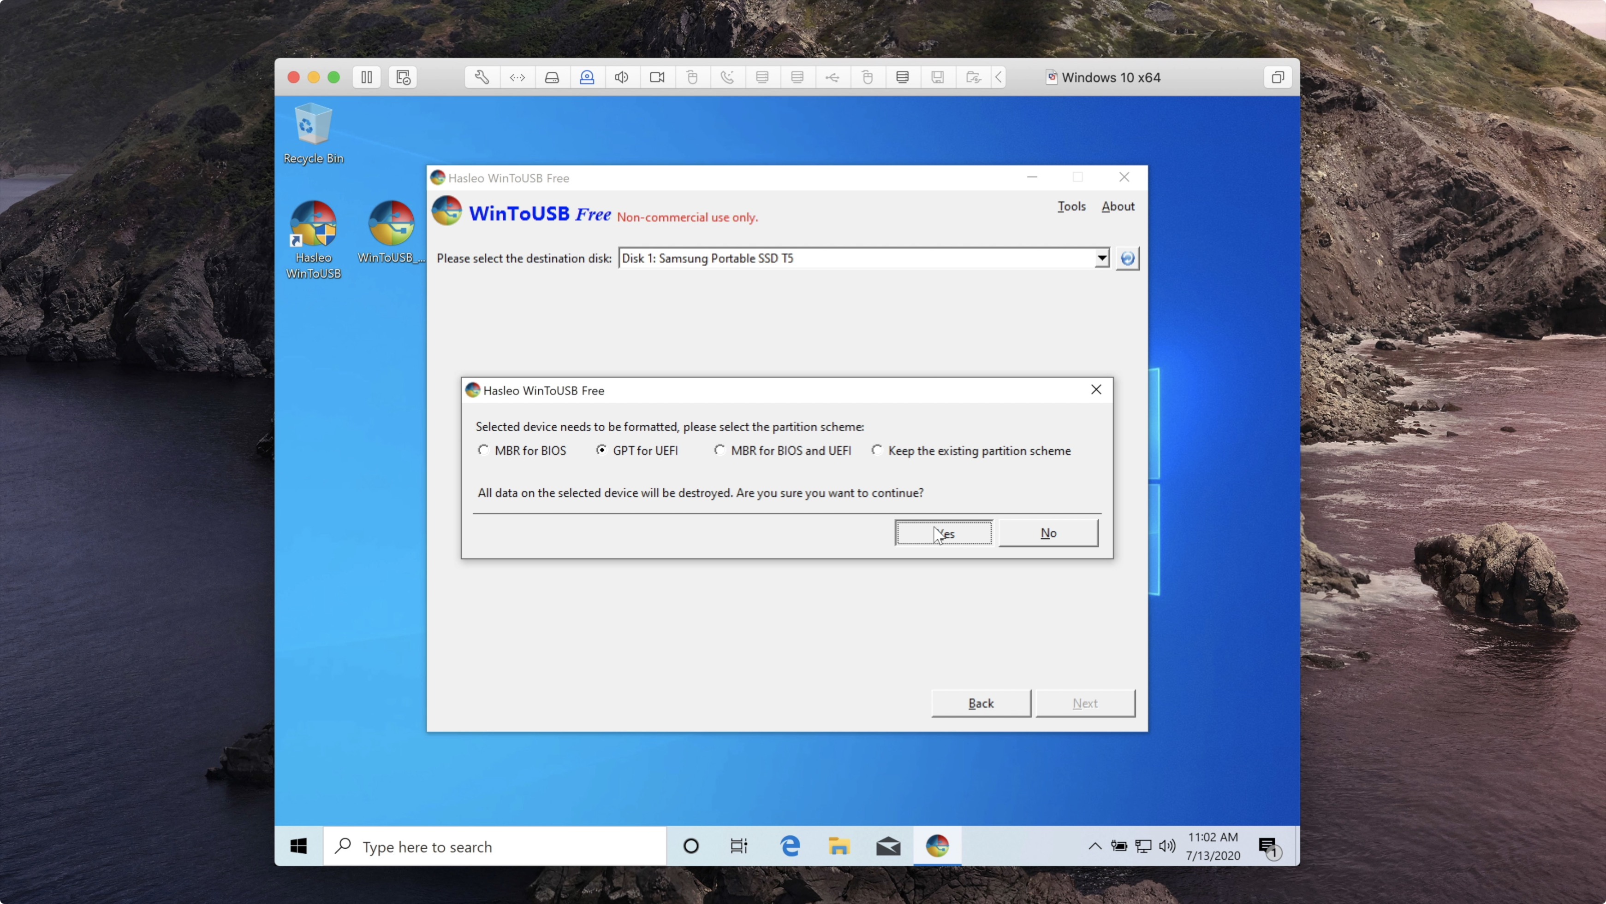Click the VM pause button in toolbar
The height and width of the screenshot is (904, 1606).
pyautogui.click(x=367, y=77)
